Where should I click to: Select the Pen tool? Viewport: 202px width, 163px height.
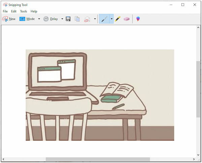coord(104,19)
